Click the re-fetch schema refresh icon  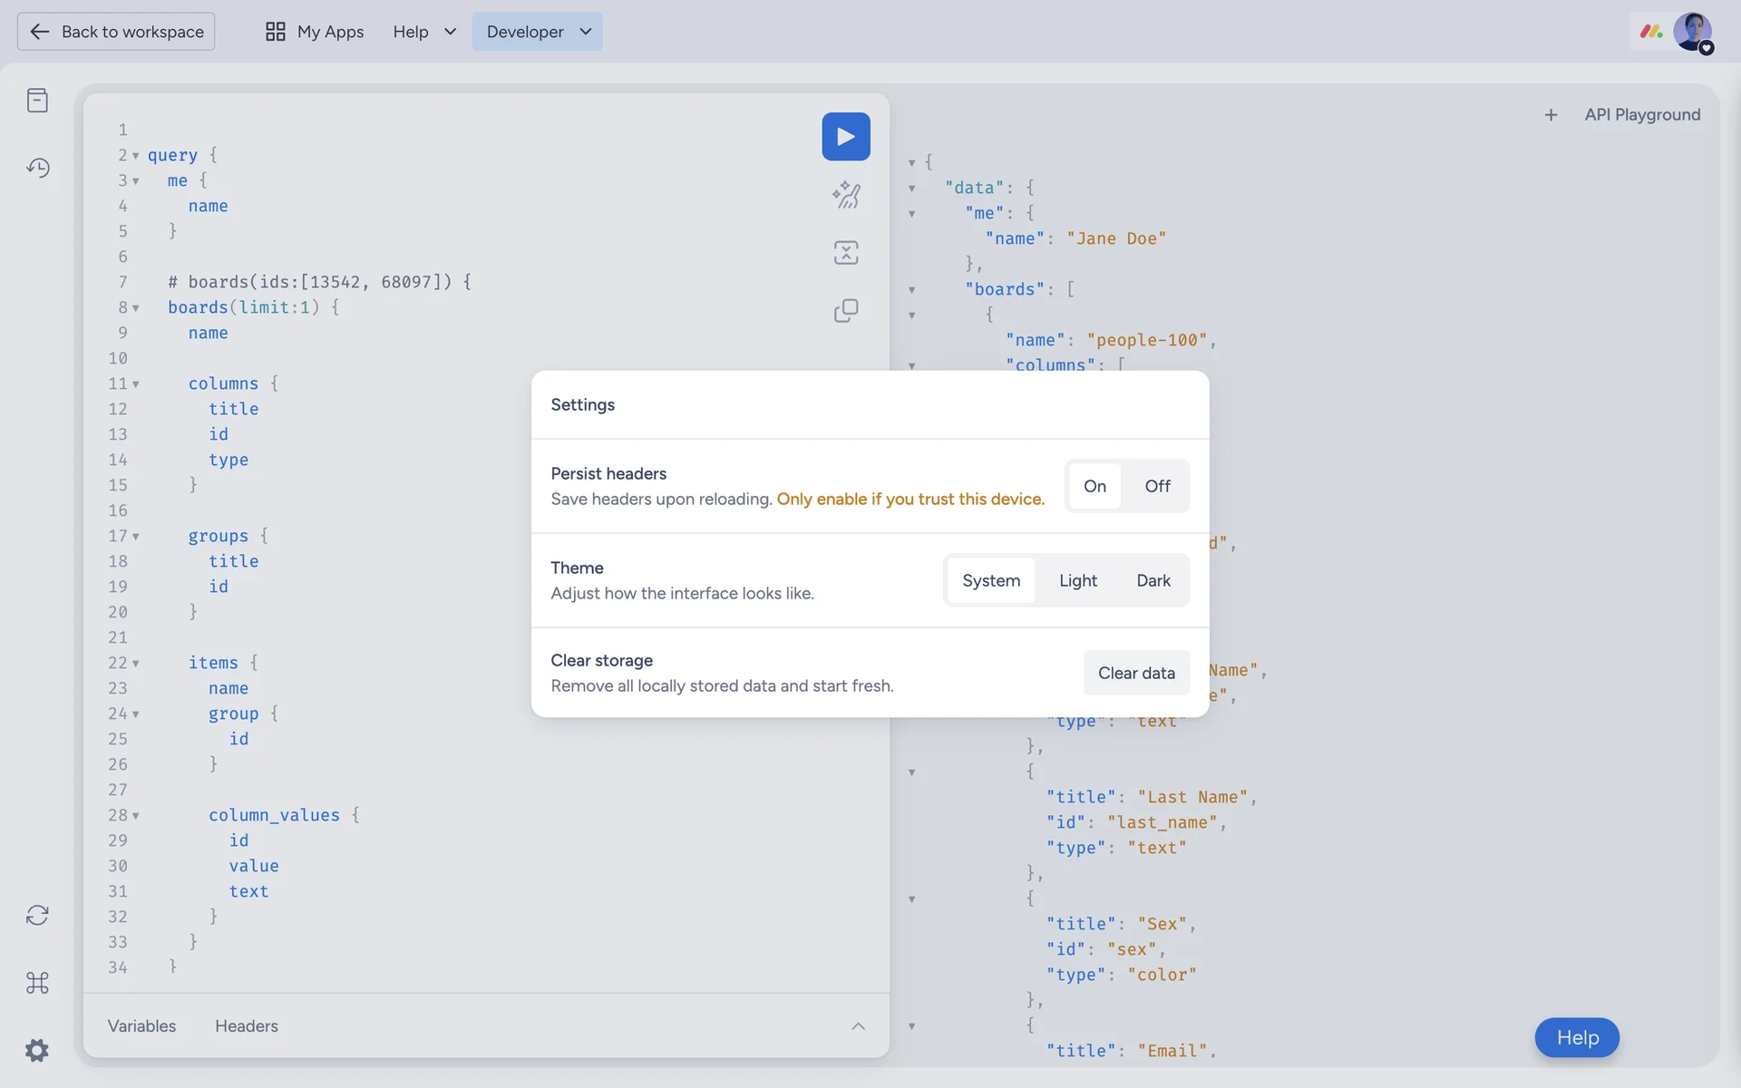[37, 915]
